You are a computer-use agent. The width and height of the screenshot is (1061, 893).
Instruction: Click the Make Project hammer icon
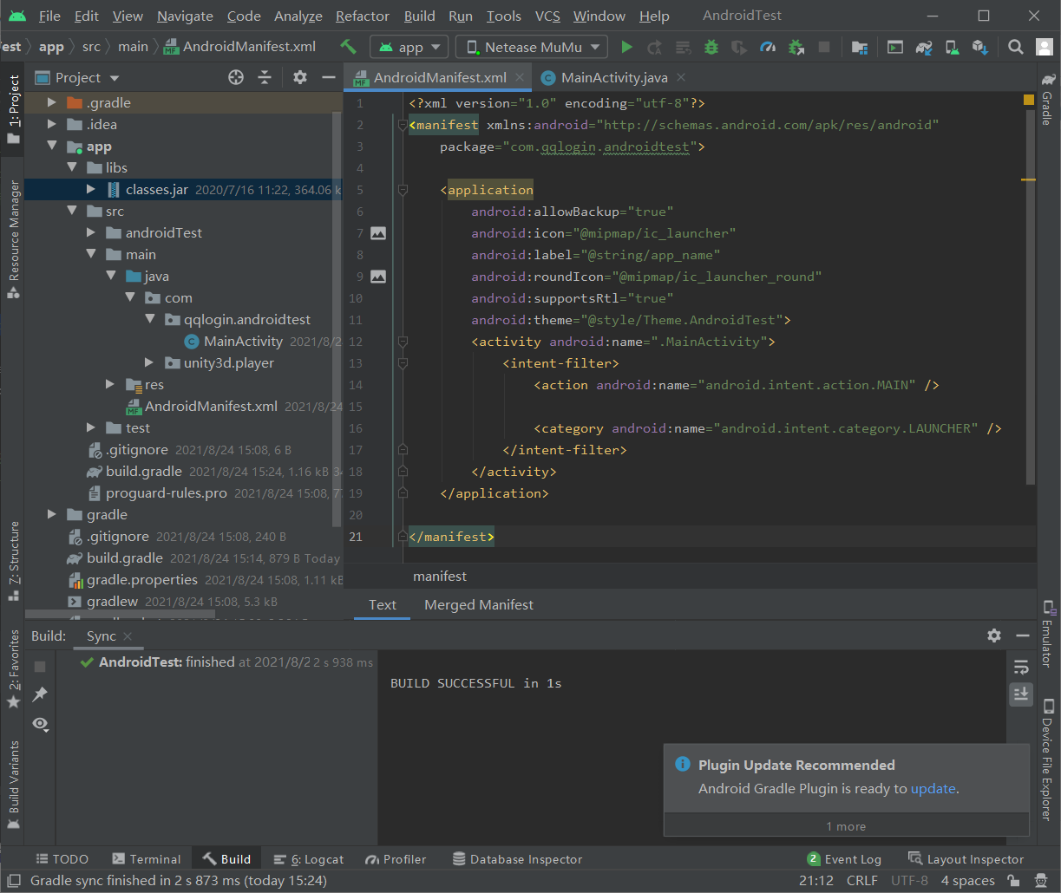pyautogui.click(x=348, y=47)
